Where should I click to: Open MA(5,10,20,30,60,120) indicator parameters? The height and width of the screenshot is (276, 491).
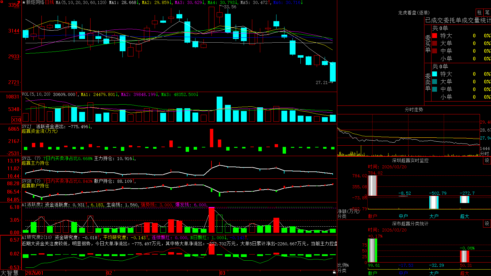pos(81,2)
